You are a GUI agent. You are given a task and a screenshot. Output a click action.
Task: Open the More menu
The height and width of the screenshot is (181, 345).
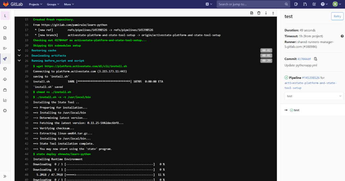click(x=69, y=4)
